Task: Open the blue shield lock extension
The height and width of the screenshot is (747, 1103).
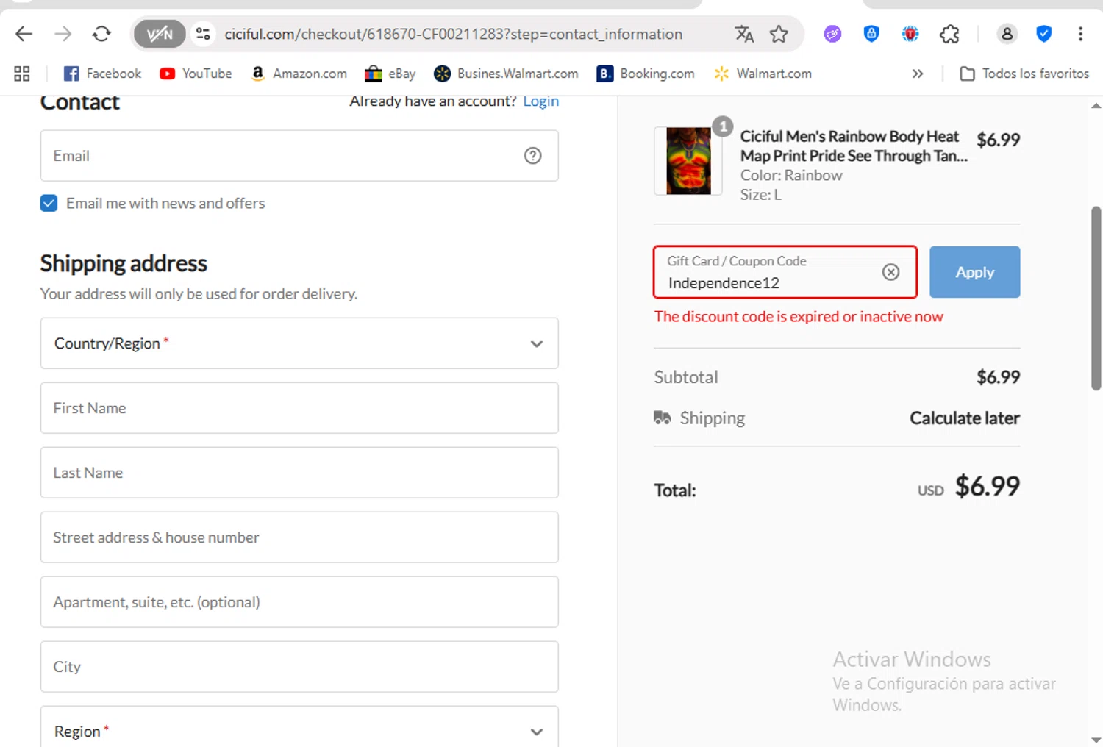Action: 871,34
